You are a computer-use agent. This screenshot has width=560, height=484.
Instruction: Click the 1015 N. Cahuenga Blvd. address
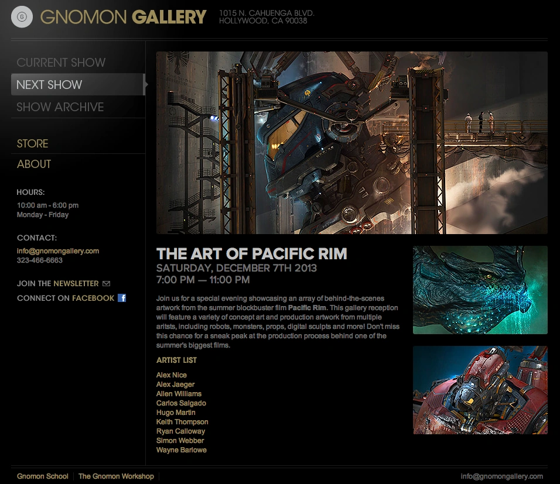tap(267, 13)
